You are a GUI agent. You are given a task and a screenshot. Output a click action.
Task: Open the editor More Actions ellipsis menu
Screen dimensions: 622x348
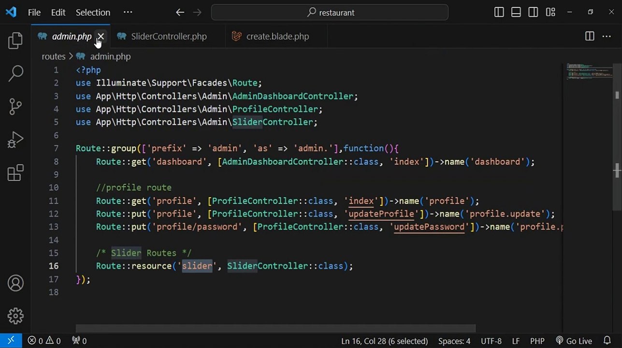[607, 36]
